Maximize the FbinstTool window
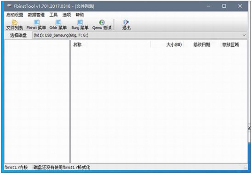This screenshot has width=252, height=174. coord(224,6)
